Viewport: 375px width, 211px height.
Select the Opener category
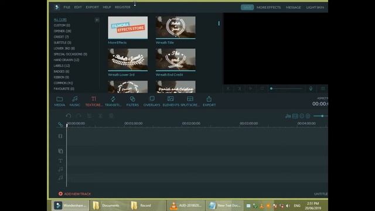coord(63,31)
